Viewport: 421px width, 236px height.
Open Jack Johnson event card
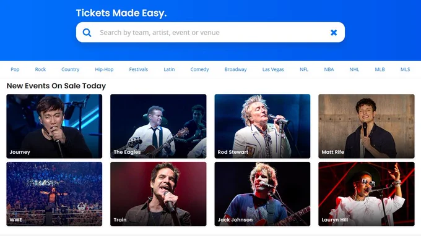point(263,194)
